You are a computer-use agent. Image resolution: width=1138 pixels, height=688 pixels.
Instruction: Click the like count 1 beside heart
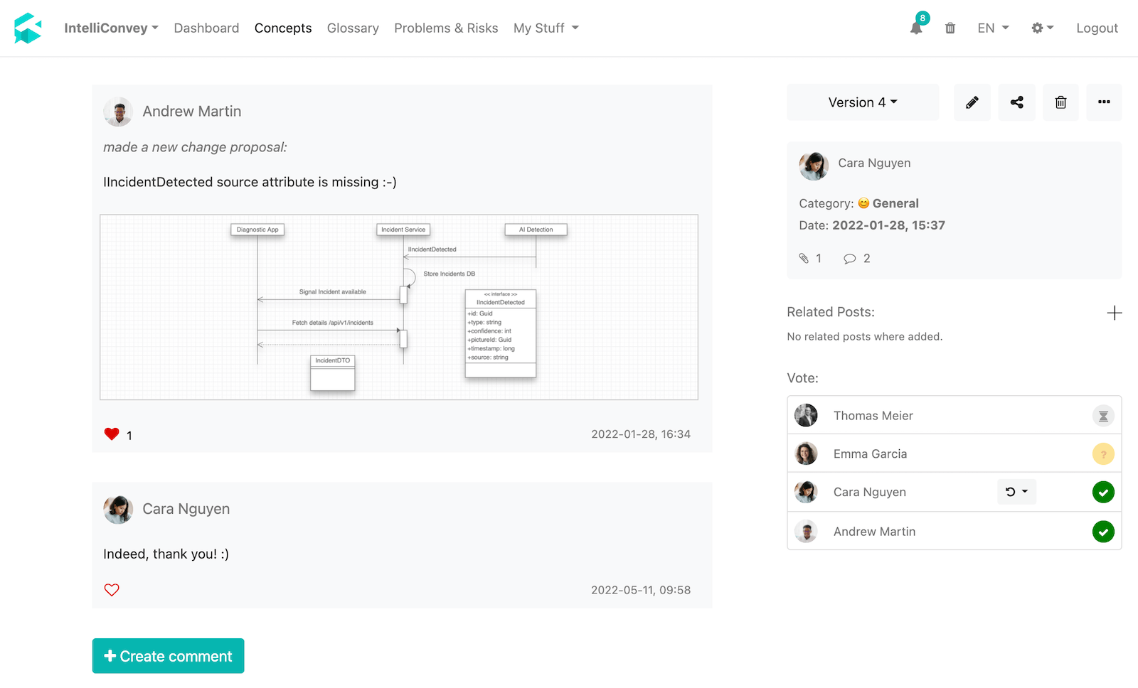(129, 436)
